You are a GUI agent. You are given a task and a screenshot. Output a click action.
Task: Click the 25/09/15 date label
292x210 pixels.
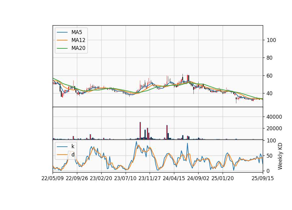pyautogui.click(x=262, y=178)
